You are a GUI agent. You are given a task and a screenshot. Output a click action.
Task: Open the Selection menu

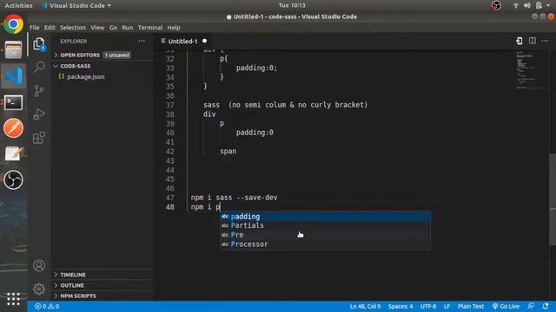73,28
